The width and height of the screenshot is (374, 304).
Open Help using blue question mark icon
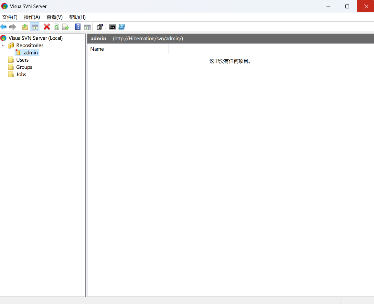[x=78, y=27]
